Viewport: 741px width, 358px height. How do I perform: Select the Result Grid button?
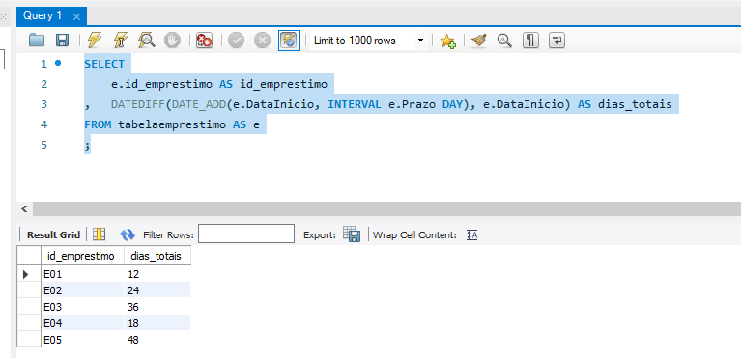click(53, 234)
